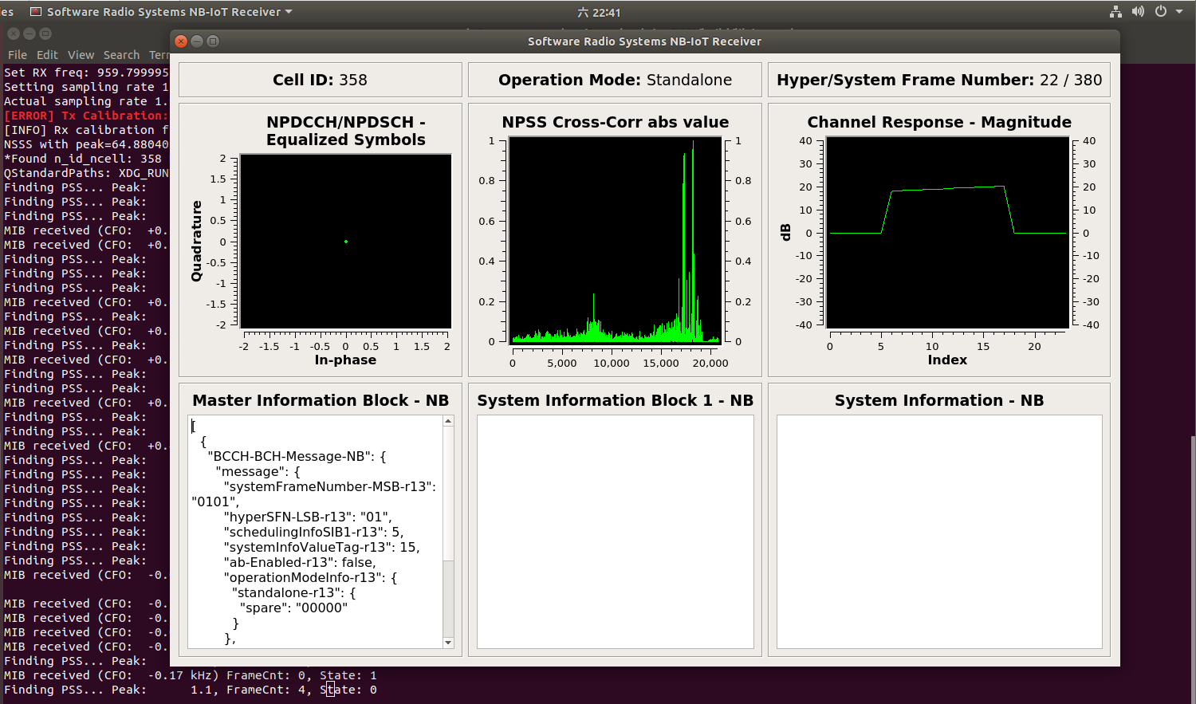Viewport: 1196px width, 704px height.
Task: Click the In-phase axis label
Action: click(x=345, y=360)
